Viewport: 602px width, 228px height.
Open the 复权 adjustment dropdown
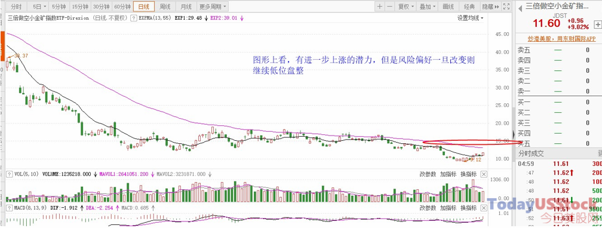pyautogui.click(x=406, y=7)
